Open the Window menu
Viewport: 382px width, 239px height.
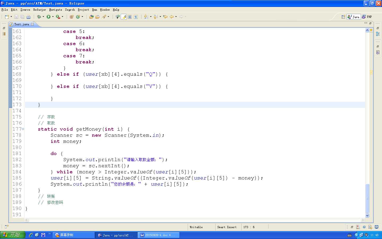[x=105, y=10]
